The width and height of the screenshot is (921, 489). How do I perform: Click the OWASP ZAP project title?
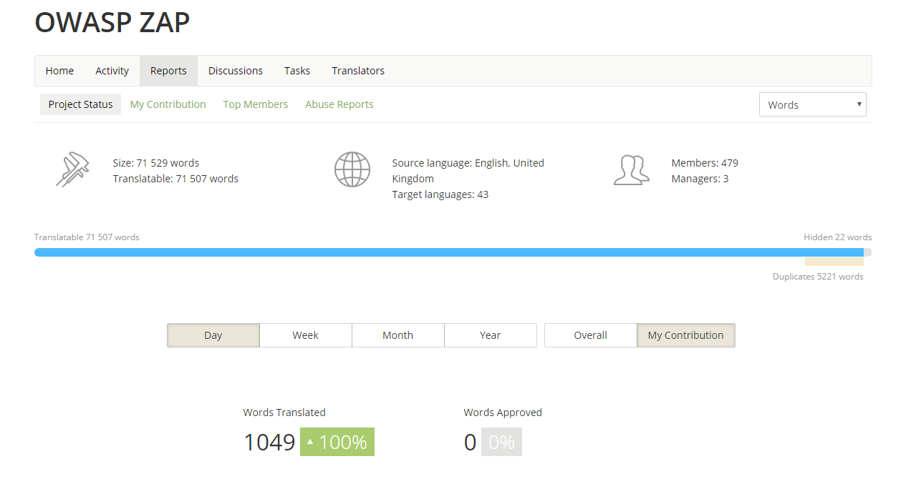pyautogui.click(x=112, y=22)
